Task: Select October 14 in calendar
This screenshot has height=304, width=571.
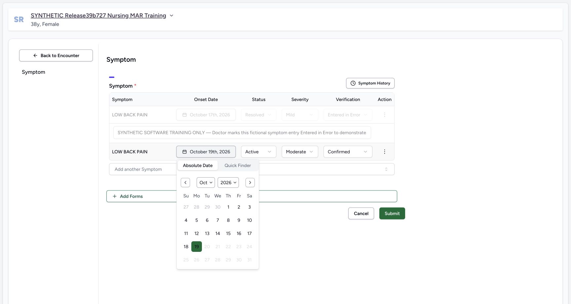Action: point(218,233)
